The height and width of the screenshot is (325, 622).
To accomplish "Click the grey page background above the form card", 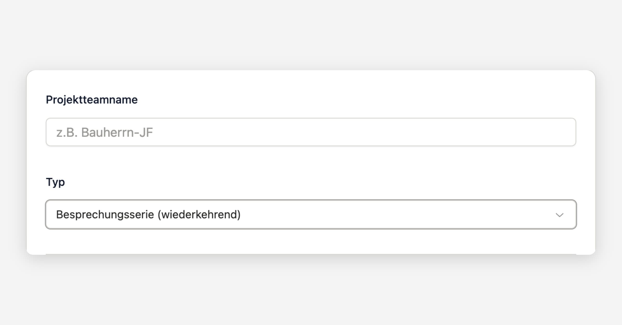I will [311, 34].
